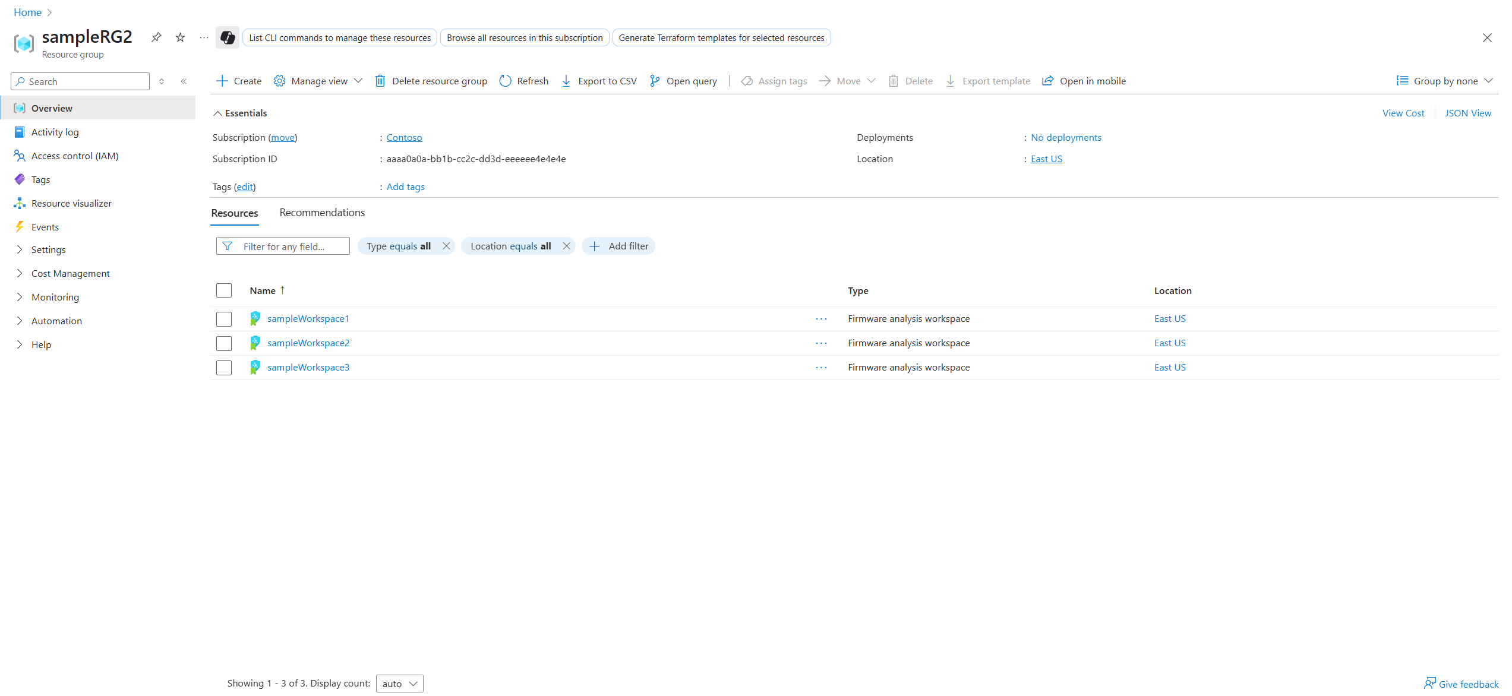
Task: Sort by the Type column header
Action: pos(858,290)
